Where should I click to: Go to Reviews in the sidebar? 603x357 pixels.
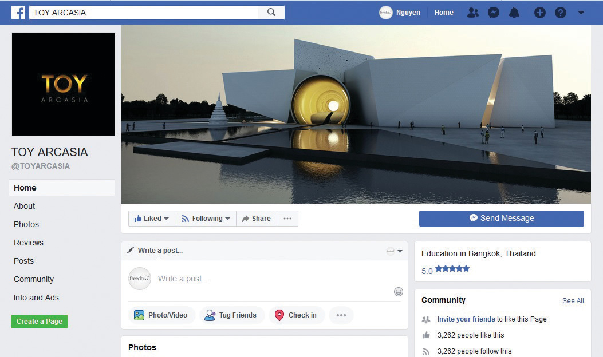[x=29, y=243]
